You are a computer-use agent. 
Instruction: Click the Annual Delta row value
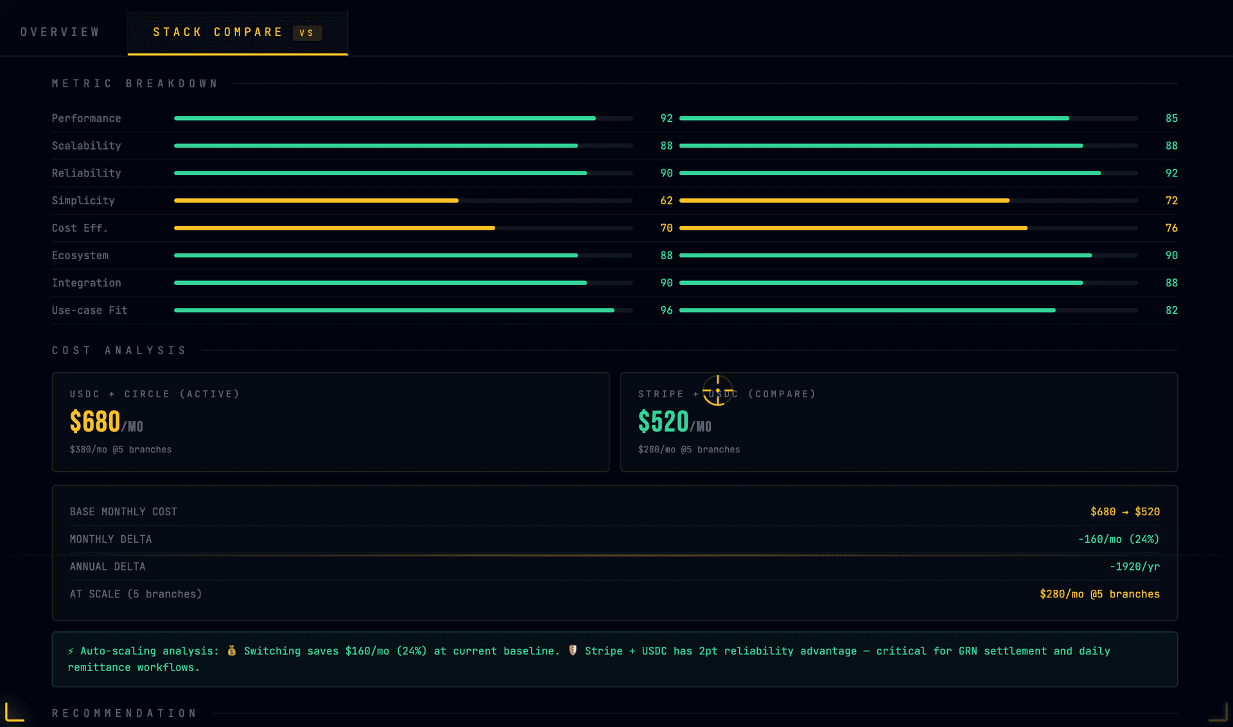click(x=1134, y=567)
